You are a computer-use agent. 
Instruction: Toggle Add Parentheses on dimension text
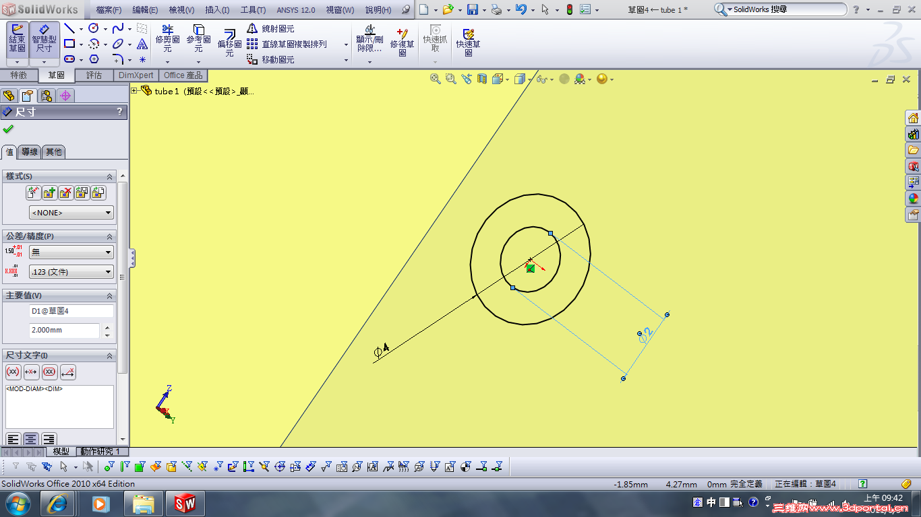pyautogui.click(x=13, y=372)
